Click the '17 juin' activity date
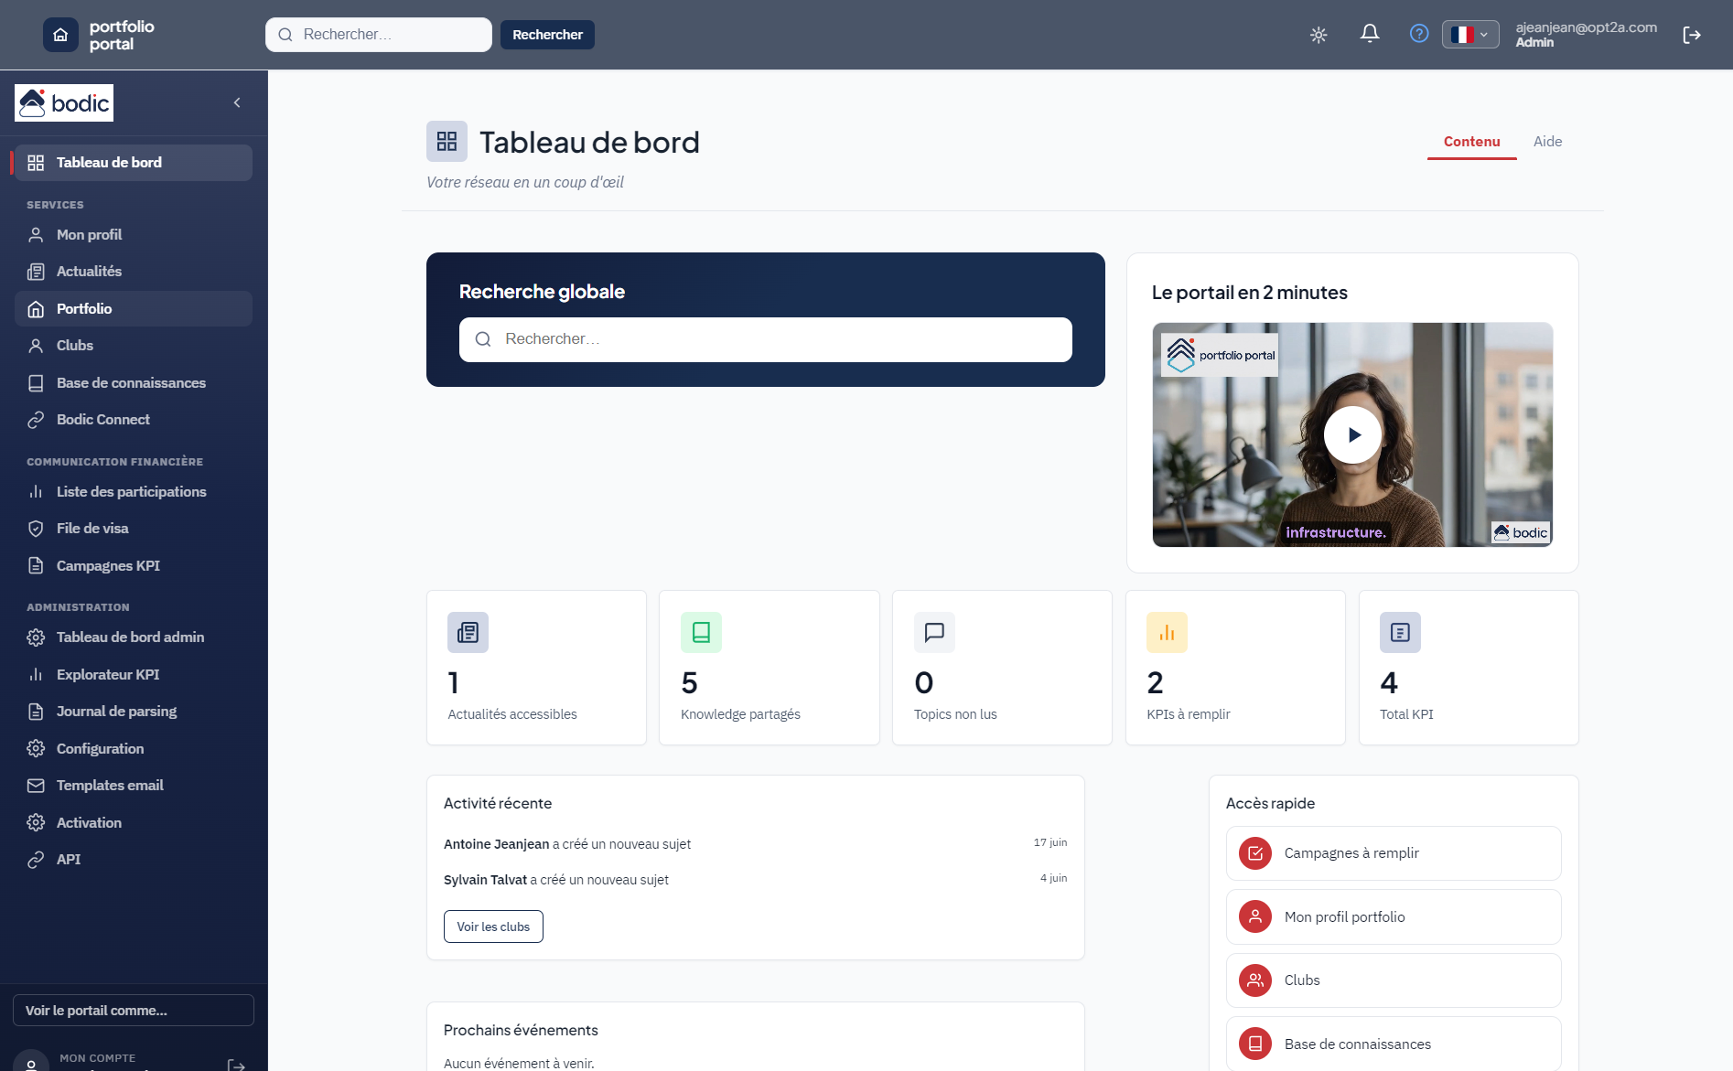This screenshot has width=1733, height=1071. (1050, 842)
